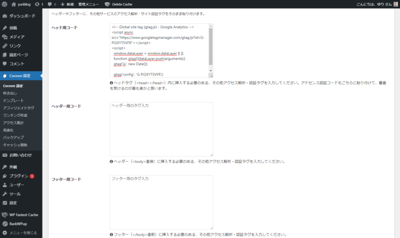Click the ユーザー person icon
Viewport: 400px width, 238px height.
[4, 185]
